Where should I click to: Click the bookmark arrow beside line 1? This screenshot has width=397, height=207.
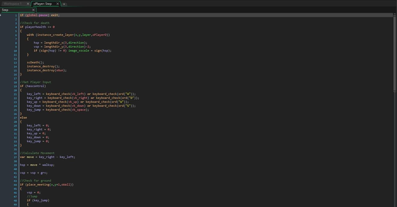[x=1, y=15]
